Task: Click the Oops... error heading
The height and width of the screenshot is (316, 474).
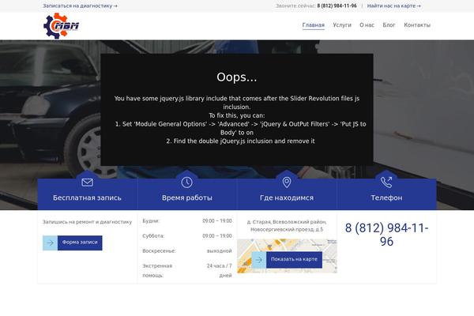Action: point(237,77)
